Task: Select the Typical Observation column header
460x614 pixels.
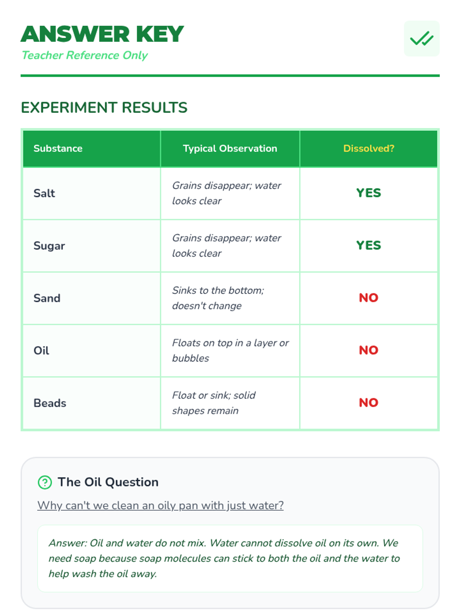Action: pos(230,149)
